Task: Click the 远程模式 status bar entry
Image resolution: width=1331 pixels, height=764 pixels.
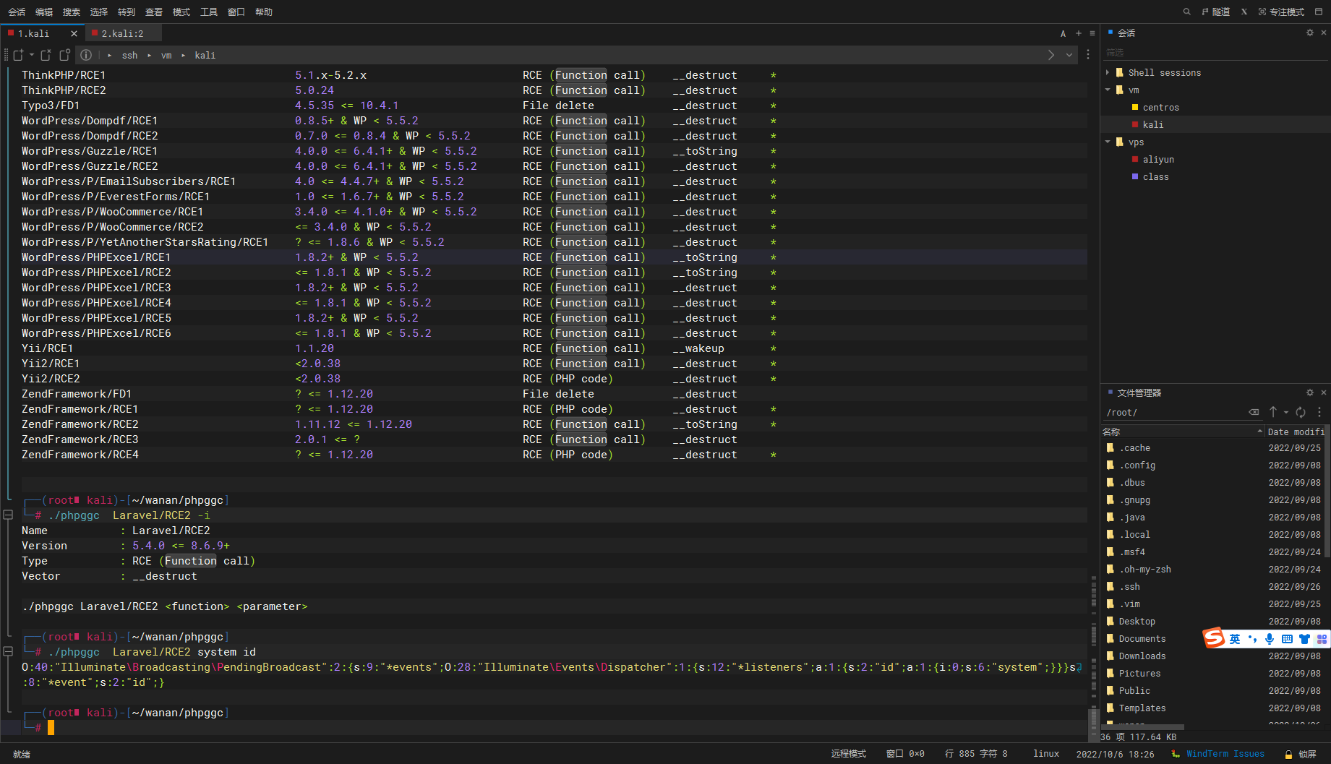Action: (x=848, y=754)
